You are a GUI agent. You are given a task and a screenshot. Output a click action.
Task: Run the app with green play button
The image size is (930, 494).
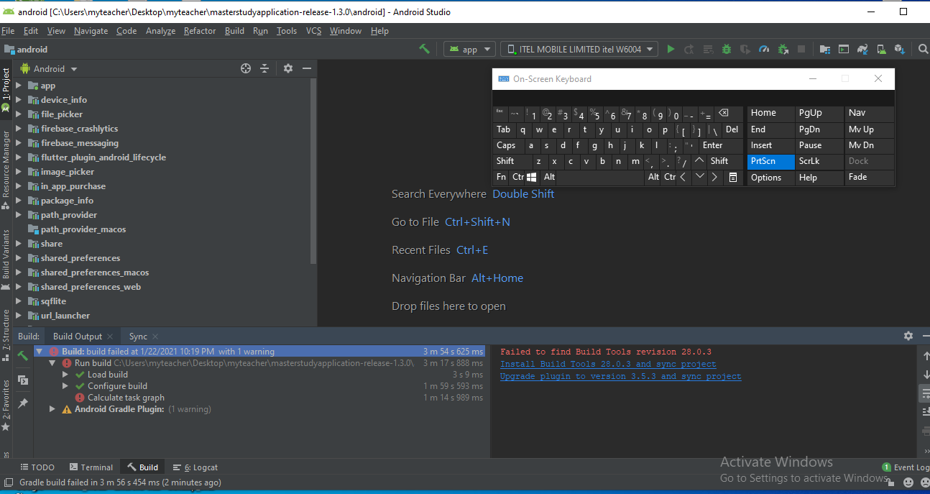click(x=671, y=49)
